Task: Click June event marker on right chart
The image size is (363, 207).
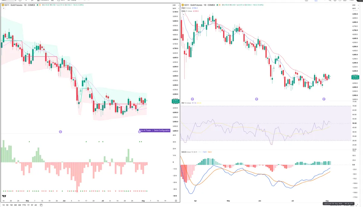Action: tap(257, 99)
